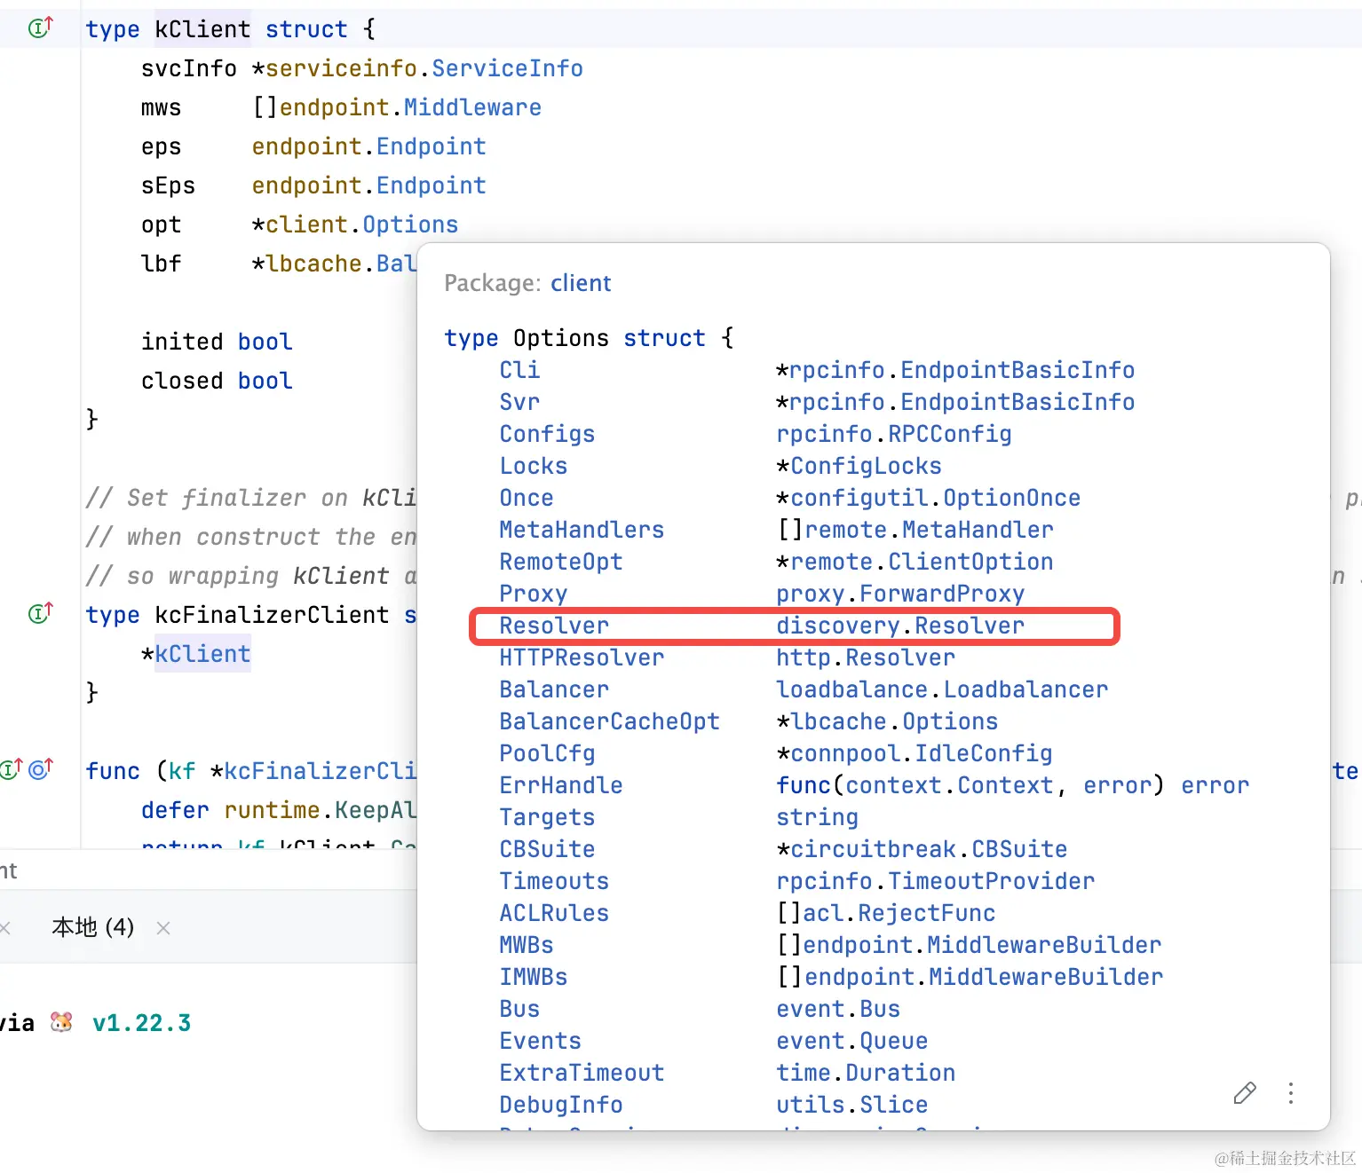1362x1173 pixels.
Task: Click the CBSuite field name
Action: pyautogui.click(x=547, y=849)
